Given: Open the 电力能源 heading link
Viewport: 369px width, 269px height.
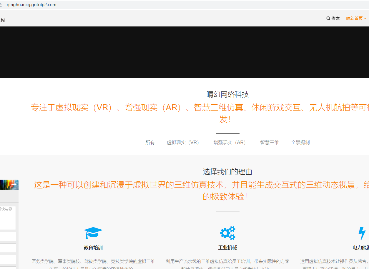Looking at the screenshot, I should (x=361, y=248).
